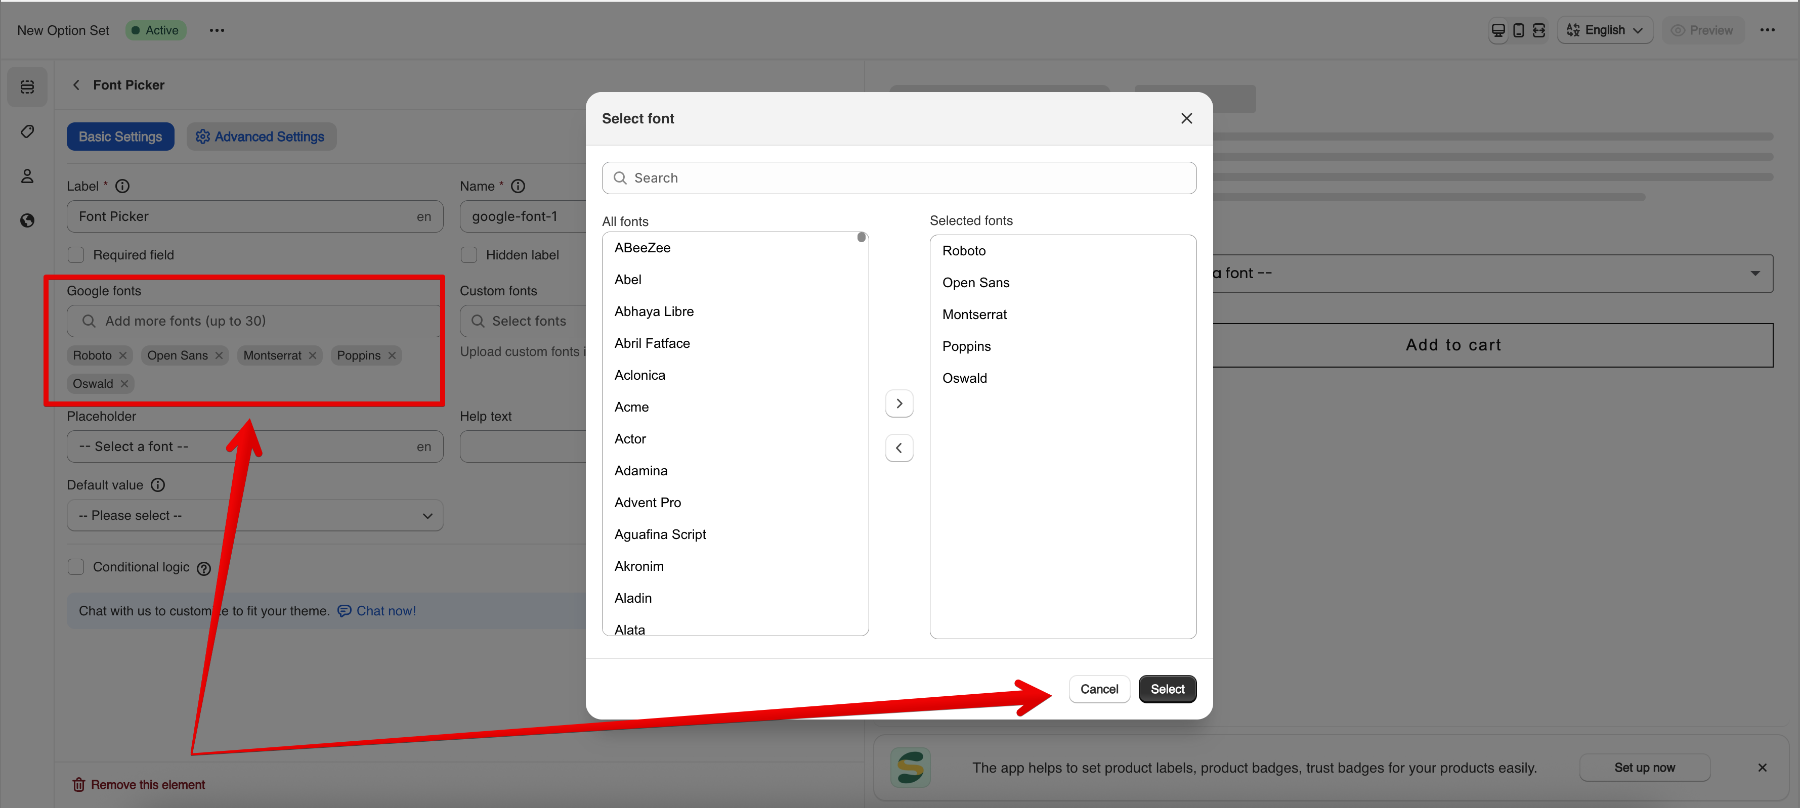Image resolution: width=1800 pixels, height=808 pixels.
Task: Open the tag icon in left sidebar
Action: (x=27, y=131)
